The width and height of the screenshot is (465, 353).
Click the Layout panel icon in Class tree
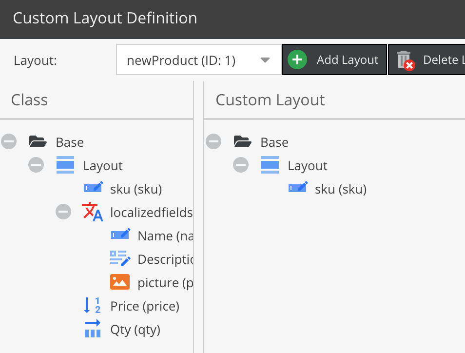point(65,165)
